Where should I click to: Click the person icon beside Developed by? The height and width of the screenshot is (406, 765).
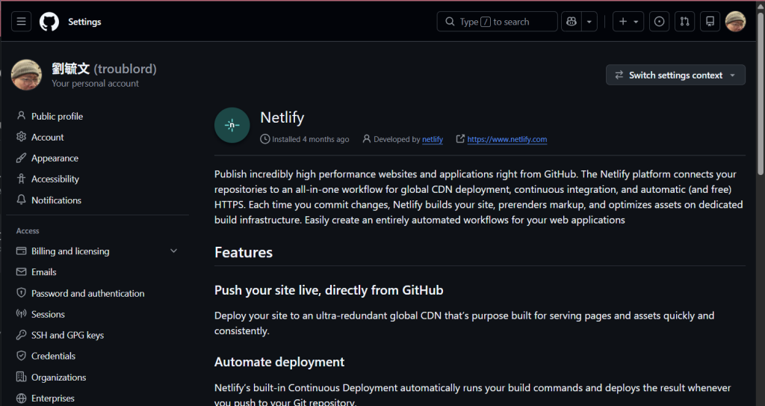point(366,139)
